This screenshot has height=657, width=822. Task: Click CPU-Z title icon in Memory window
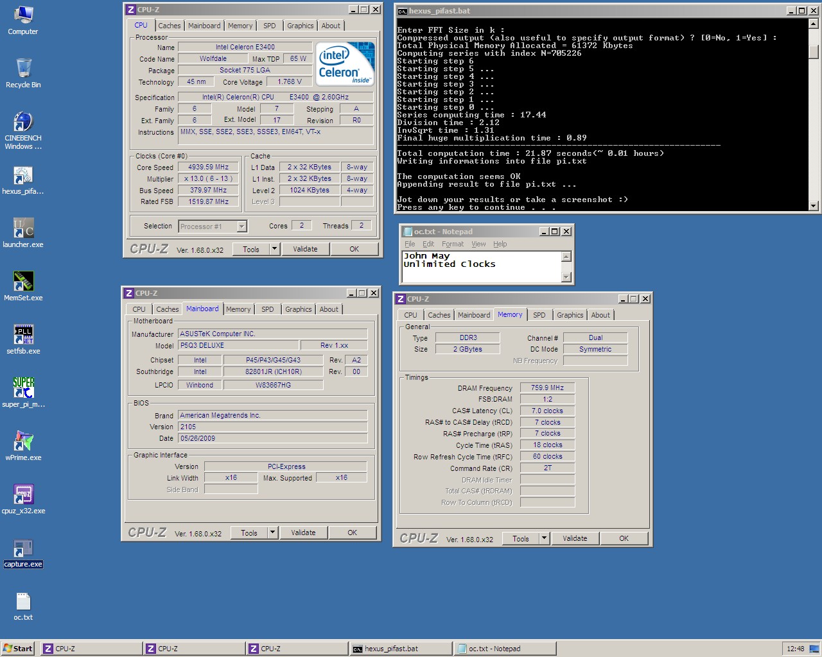pos(400,299)
